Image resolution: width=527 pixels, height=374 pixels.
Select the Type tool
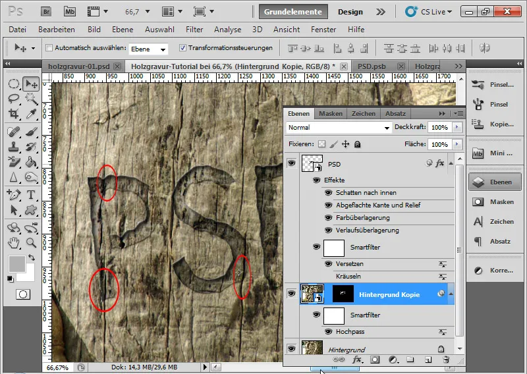click(x=31, y=194)
